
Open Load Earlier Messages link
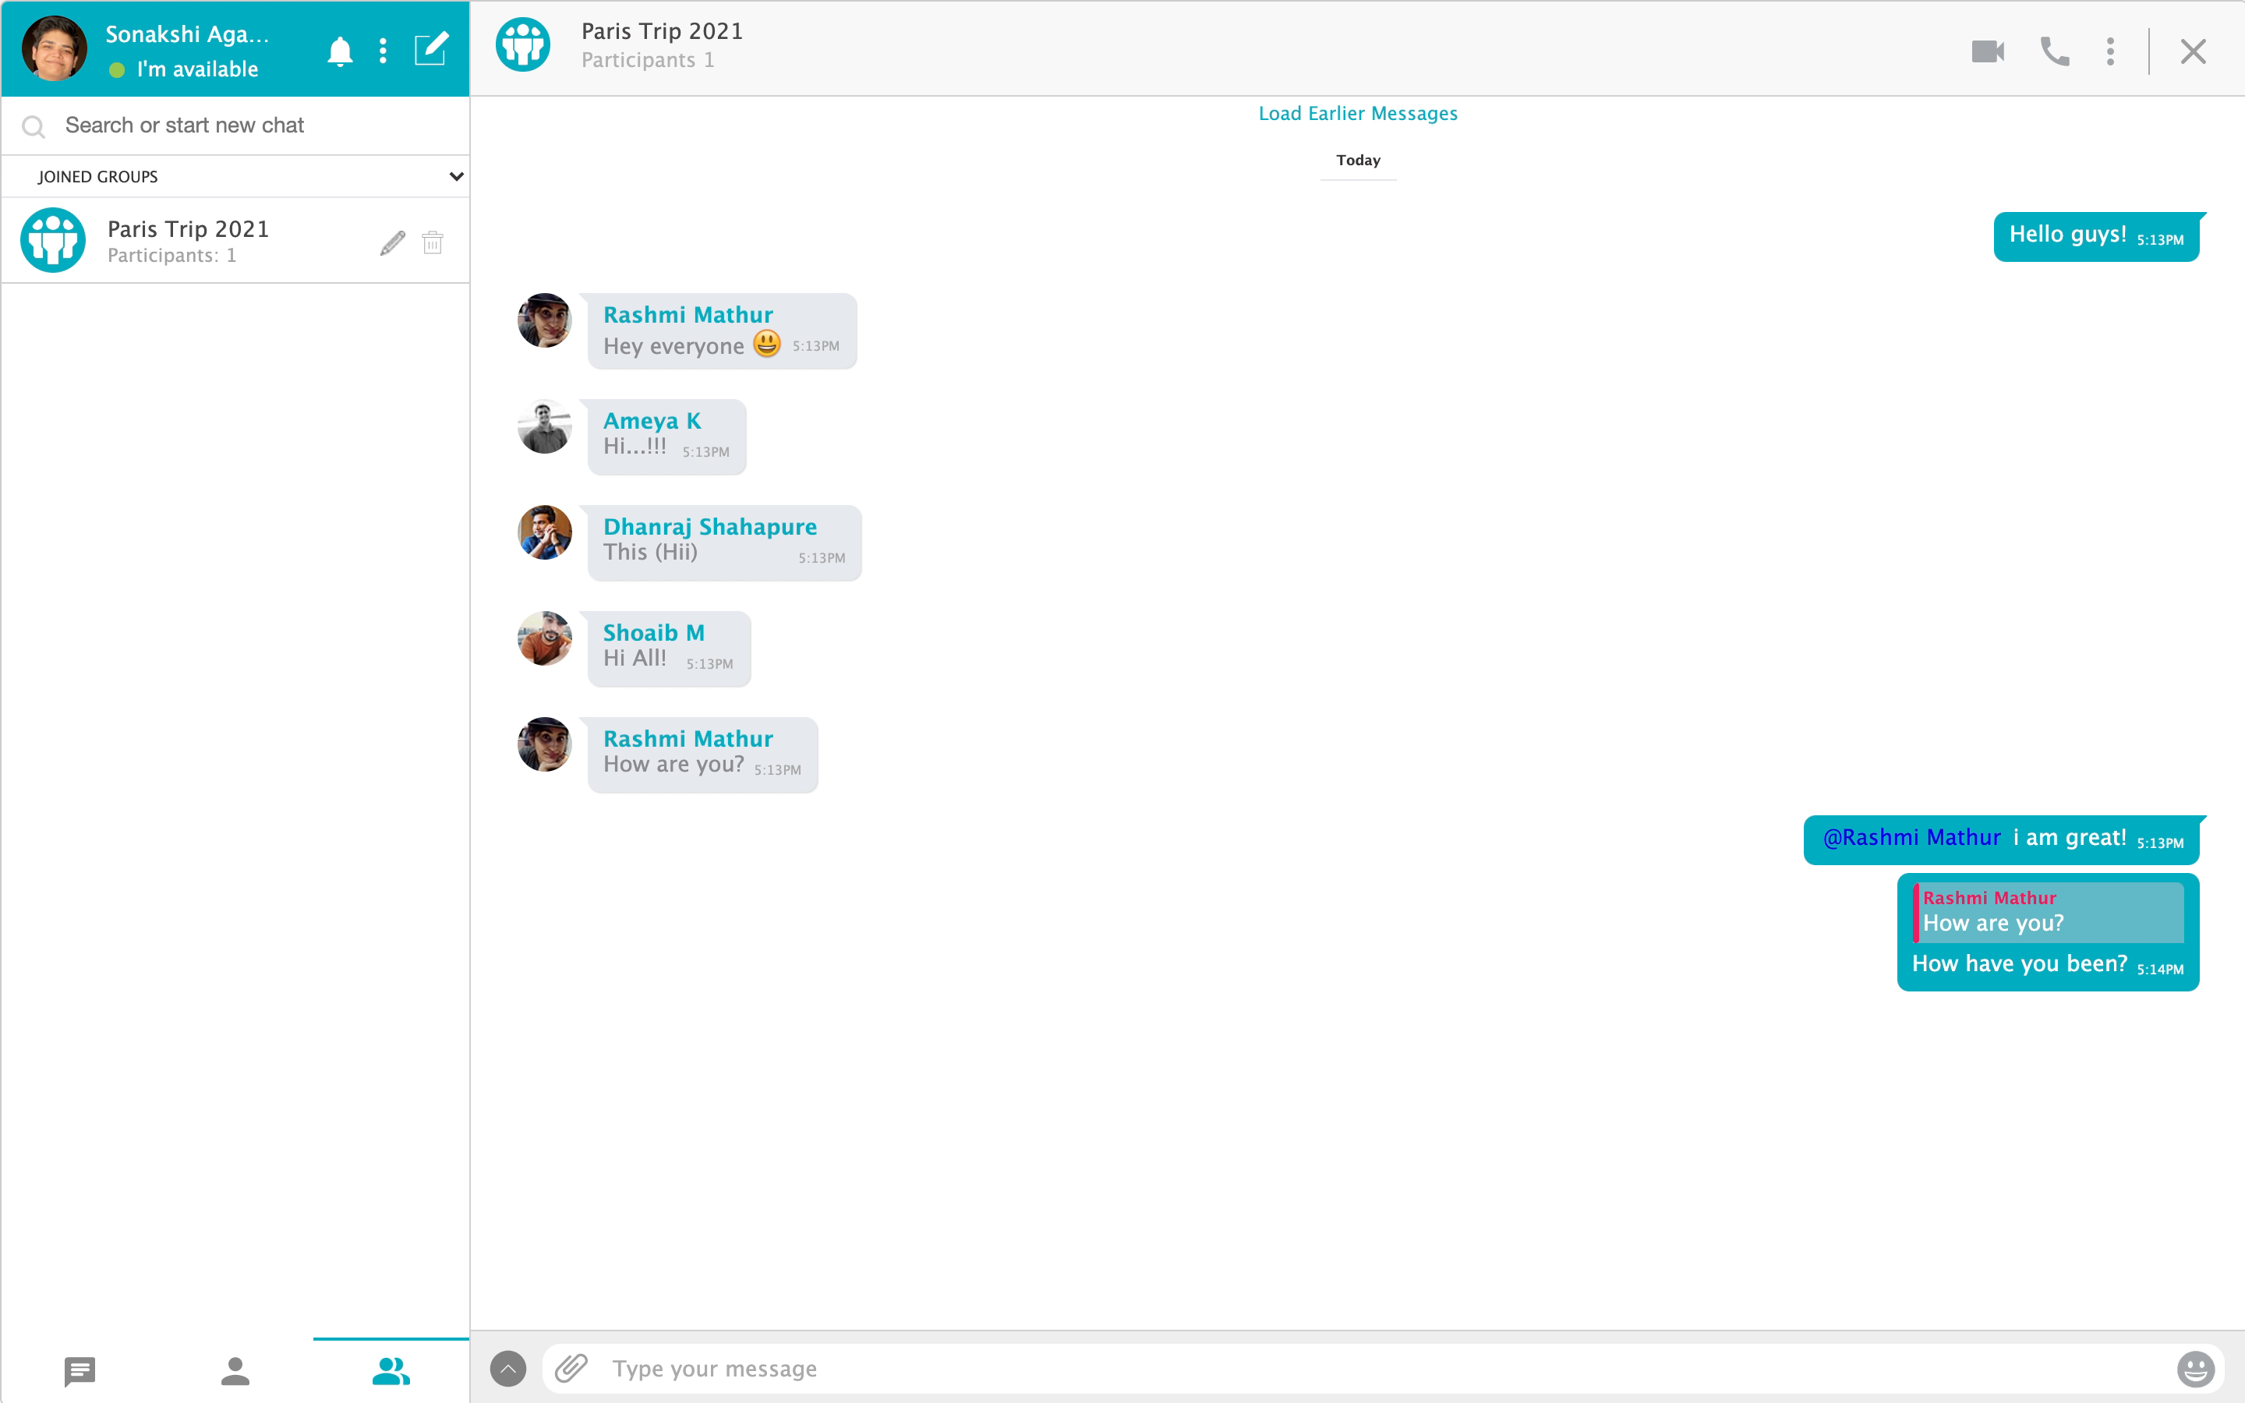[x=1358, y=113]
